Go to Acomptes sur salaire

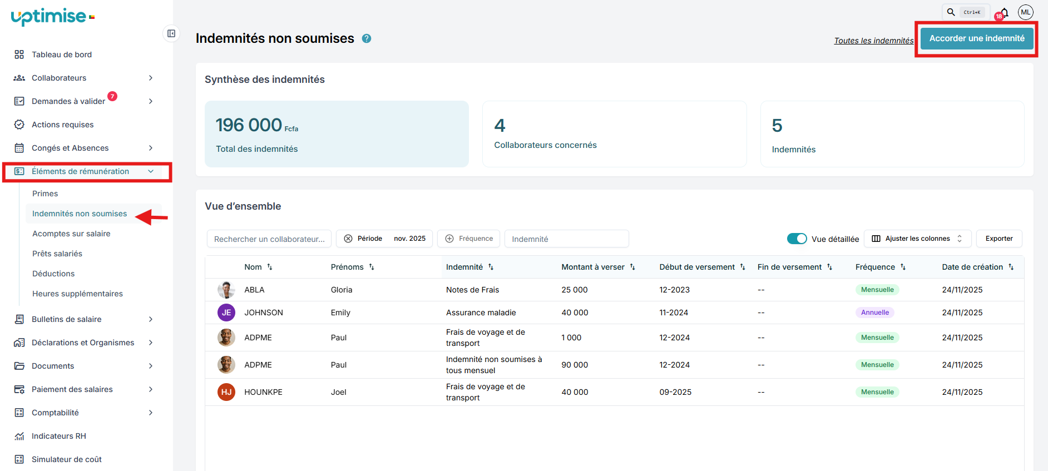[71, 234]
